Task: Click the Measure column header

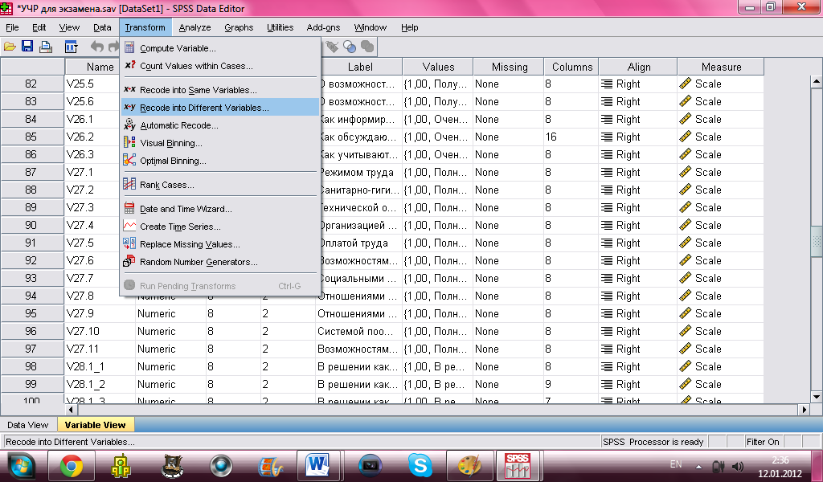Action: pyautogui.click(x=721, y=67)
